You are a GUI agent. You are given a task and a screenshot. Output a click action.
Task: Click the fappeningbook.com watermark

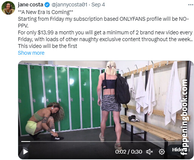pyautogui.click(x=185, y=117)
